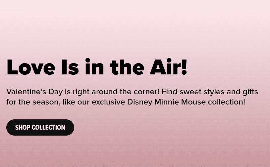Click the word "Disney" in the description
Image resolution: width=270 pixels, height=167 pixels.
(x=140, y=102)
